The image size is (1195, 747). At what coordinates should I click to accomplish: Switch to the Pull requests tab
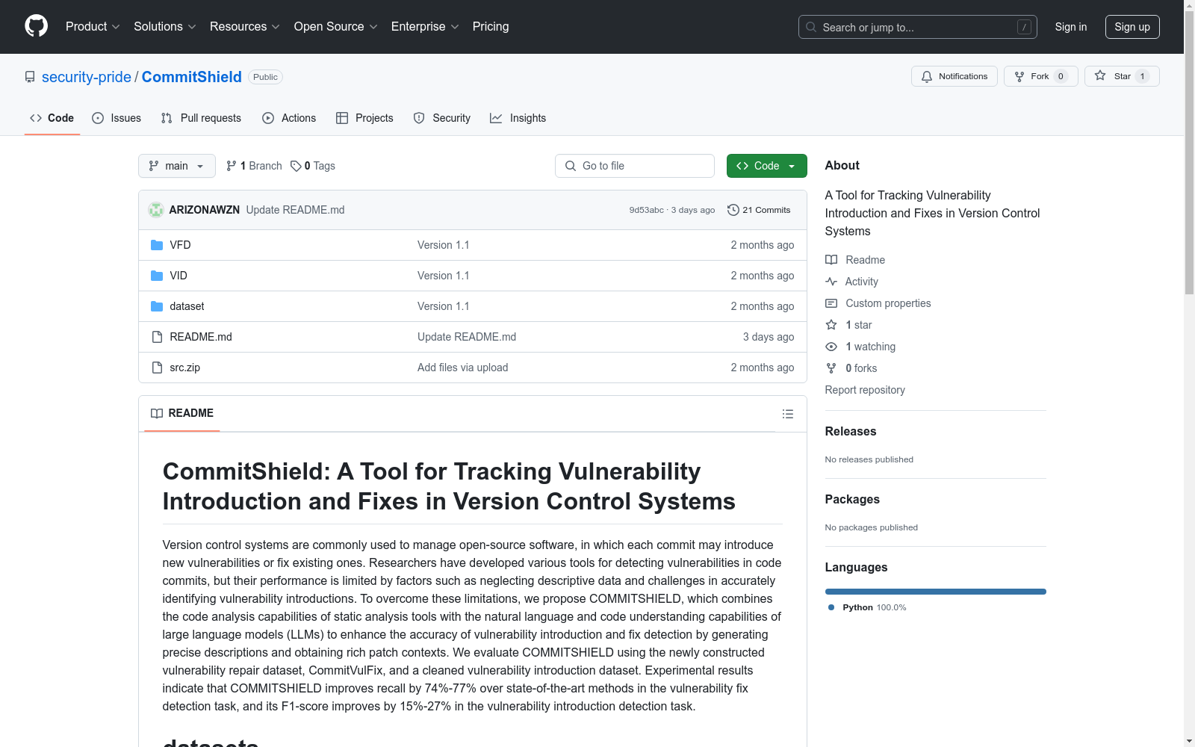[x=201, y=118]
